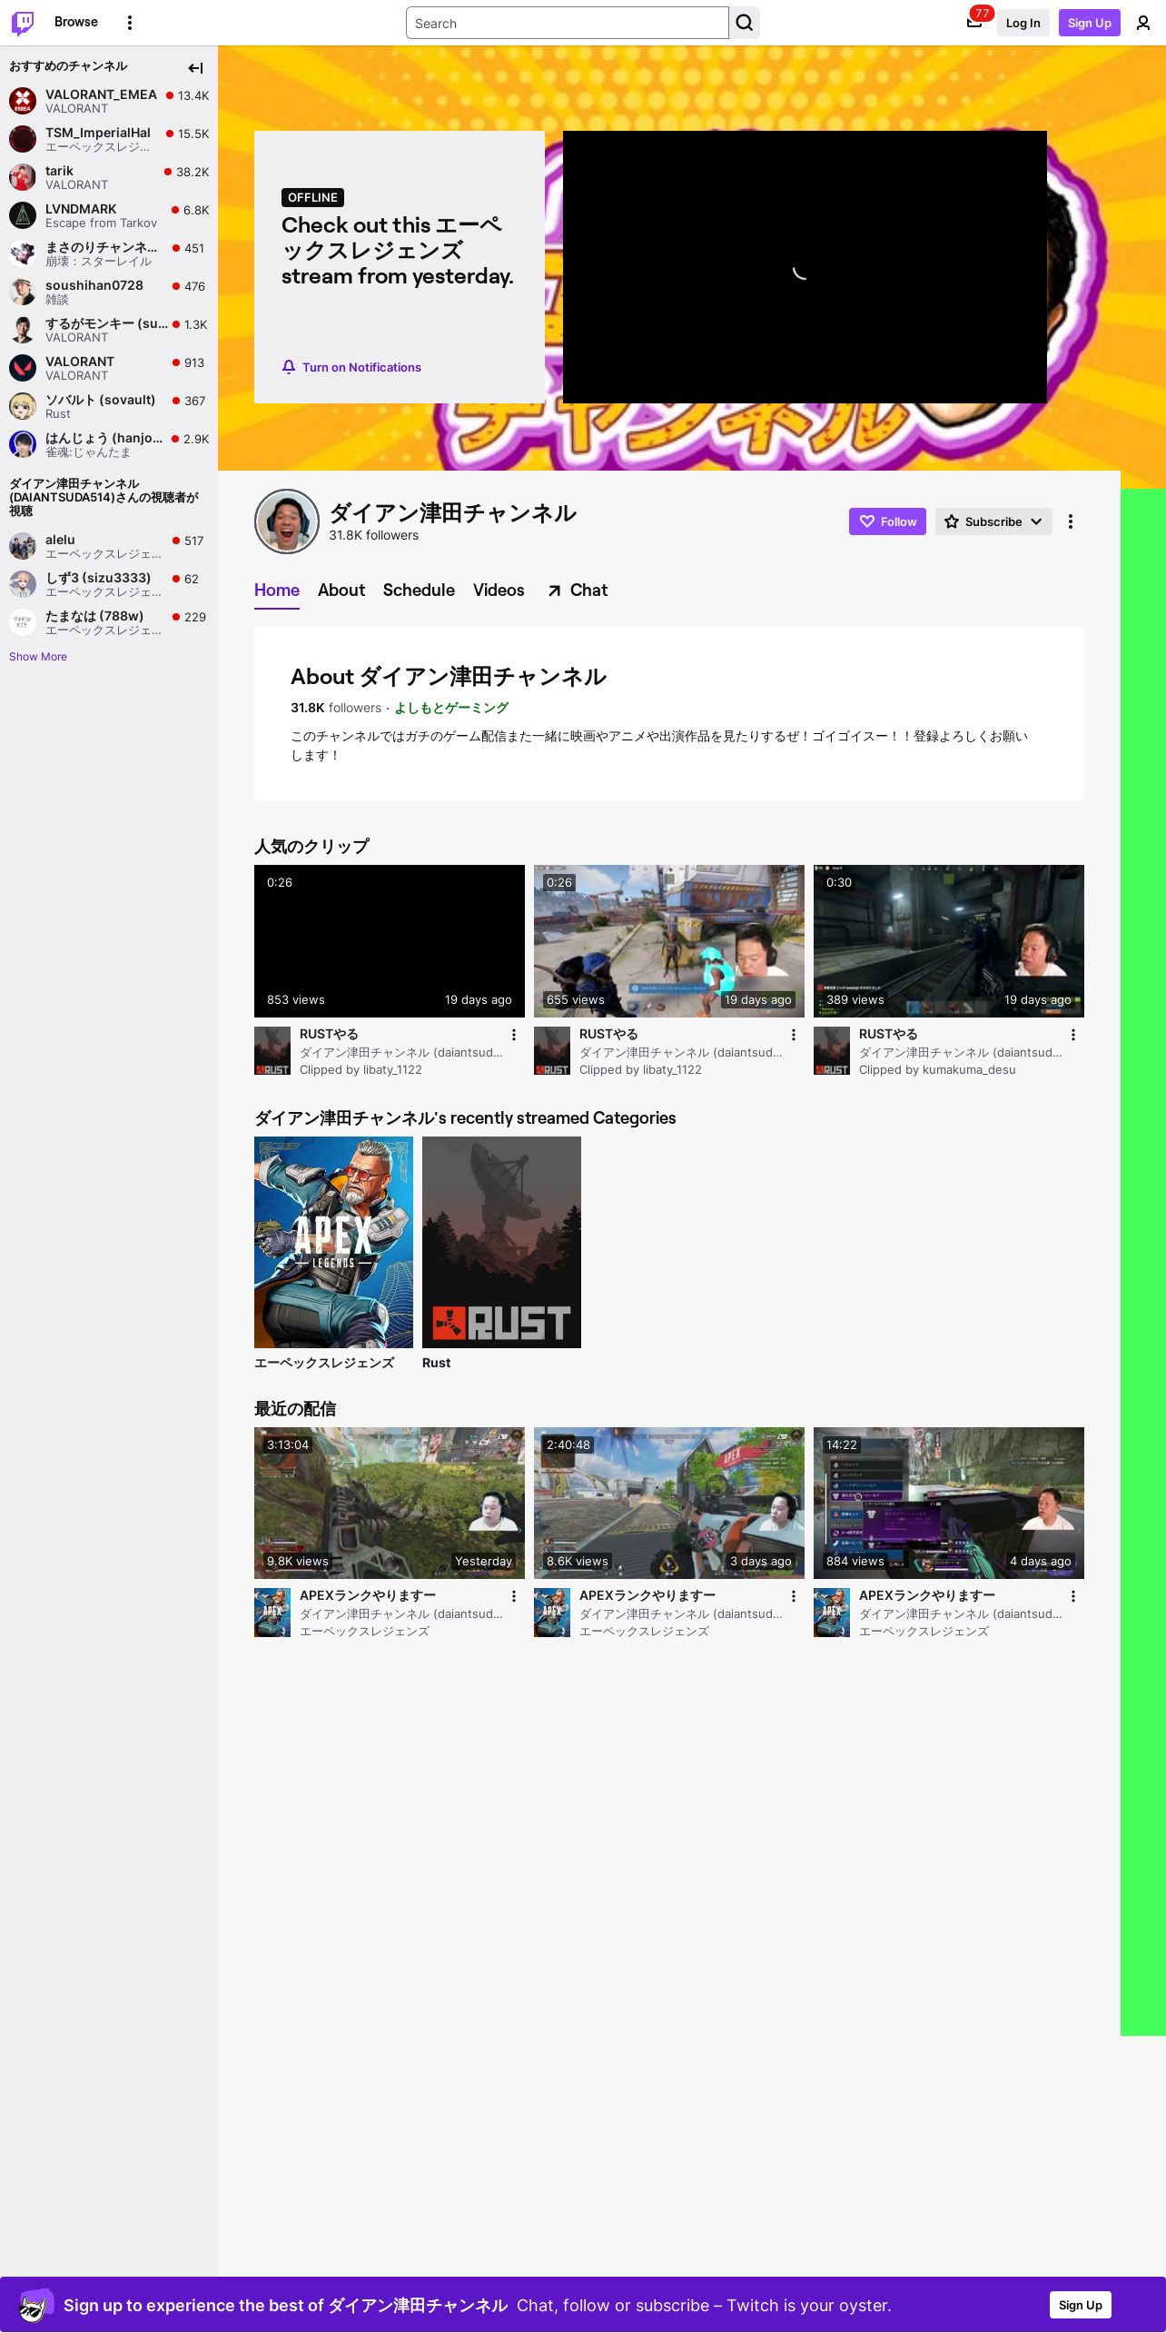Viewport: 1166px width, 2333px height.
Task: Open the notifications inbox with 77 badge
Action: pos(974,23)
